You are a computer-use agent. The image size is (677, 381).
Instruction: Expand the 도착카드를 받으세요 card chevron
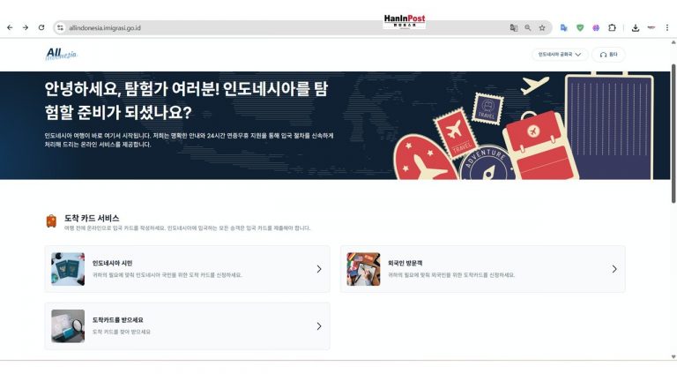click(318, 326)
